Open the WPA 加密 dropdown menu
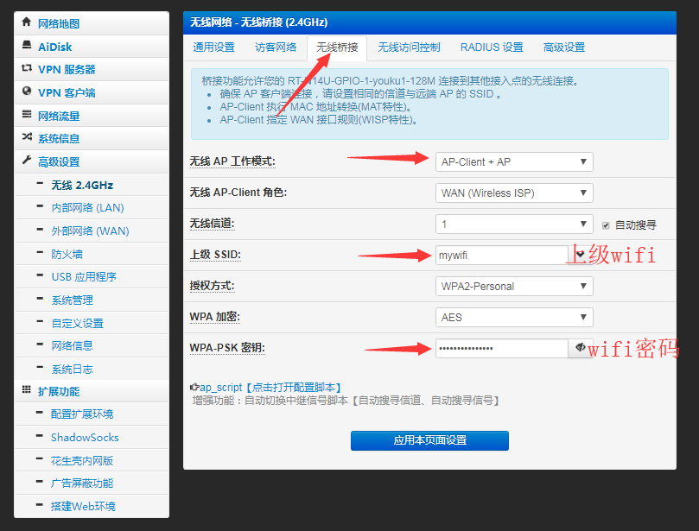 514,317
